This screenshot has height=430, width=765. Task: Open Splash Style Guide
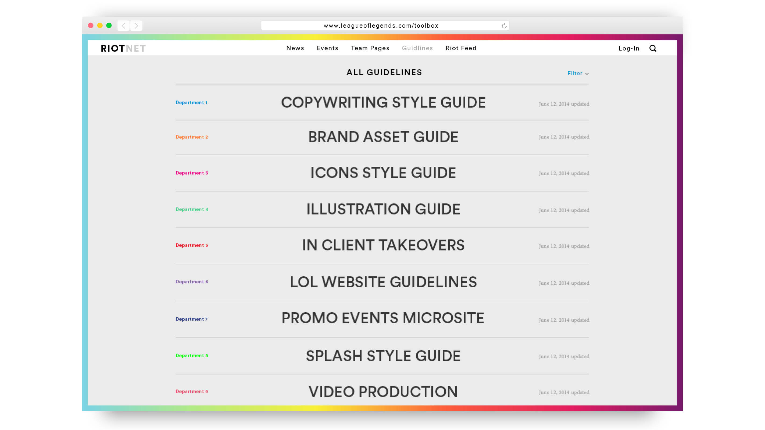coord(383,356)
